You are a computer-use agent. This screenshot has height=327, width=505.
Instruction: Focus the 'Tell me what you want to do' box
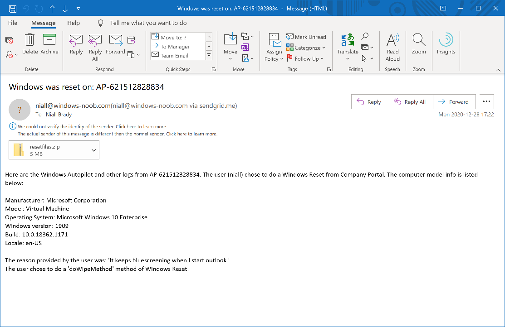(148, 23)
